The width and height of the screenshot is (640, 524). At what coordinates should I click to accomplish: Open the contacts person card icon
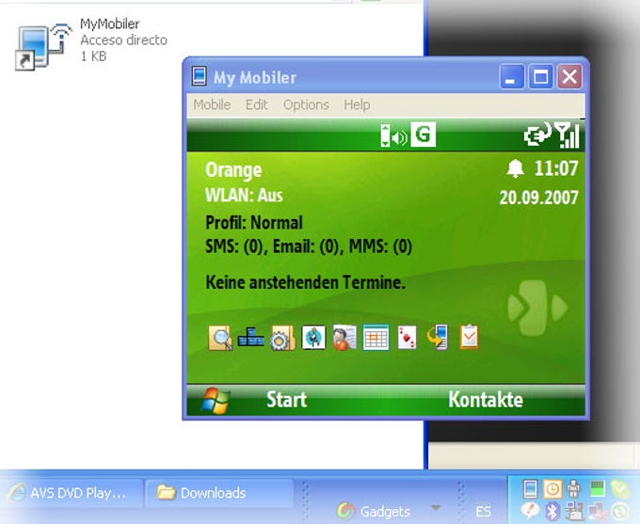(x=344, y=338)
